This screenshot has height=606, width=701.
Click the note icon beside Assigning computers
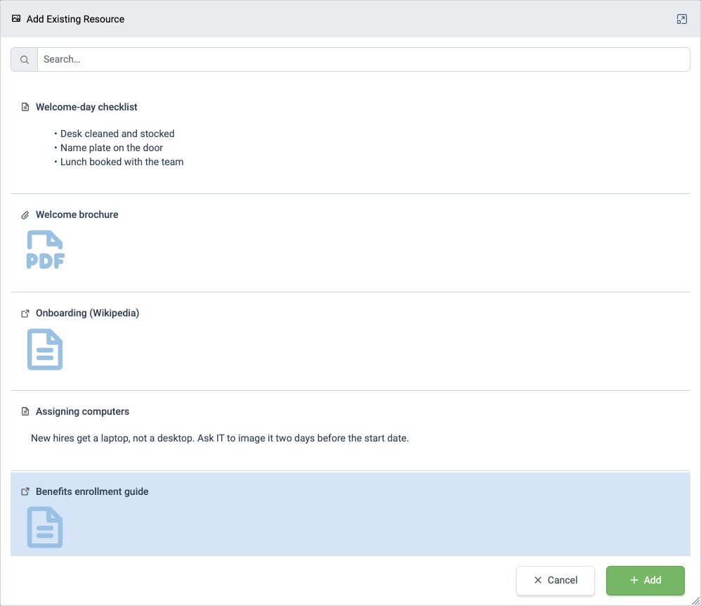25,411
